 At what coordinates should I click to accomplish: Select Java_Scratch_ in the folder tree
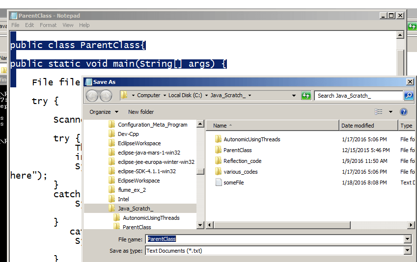coord(135,209)
